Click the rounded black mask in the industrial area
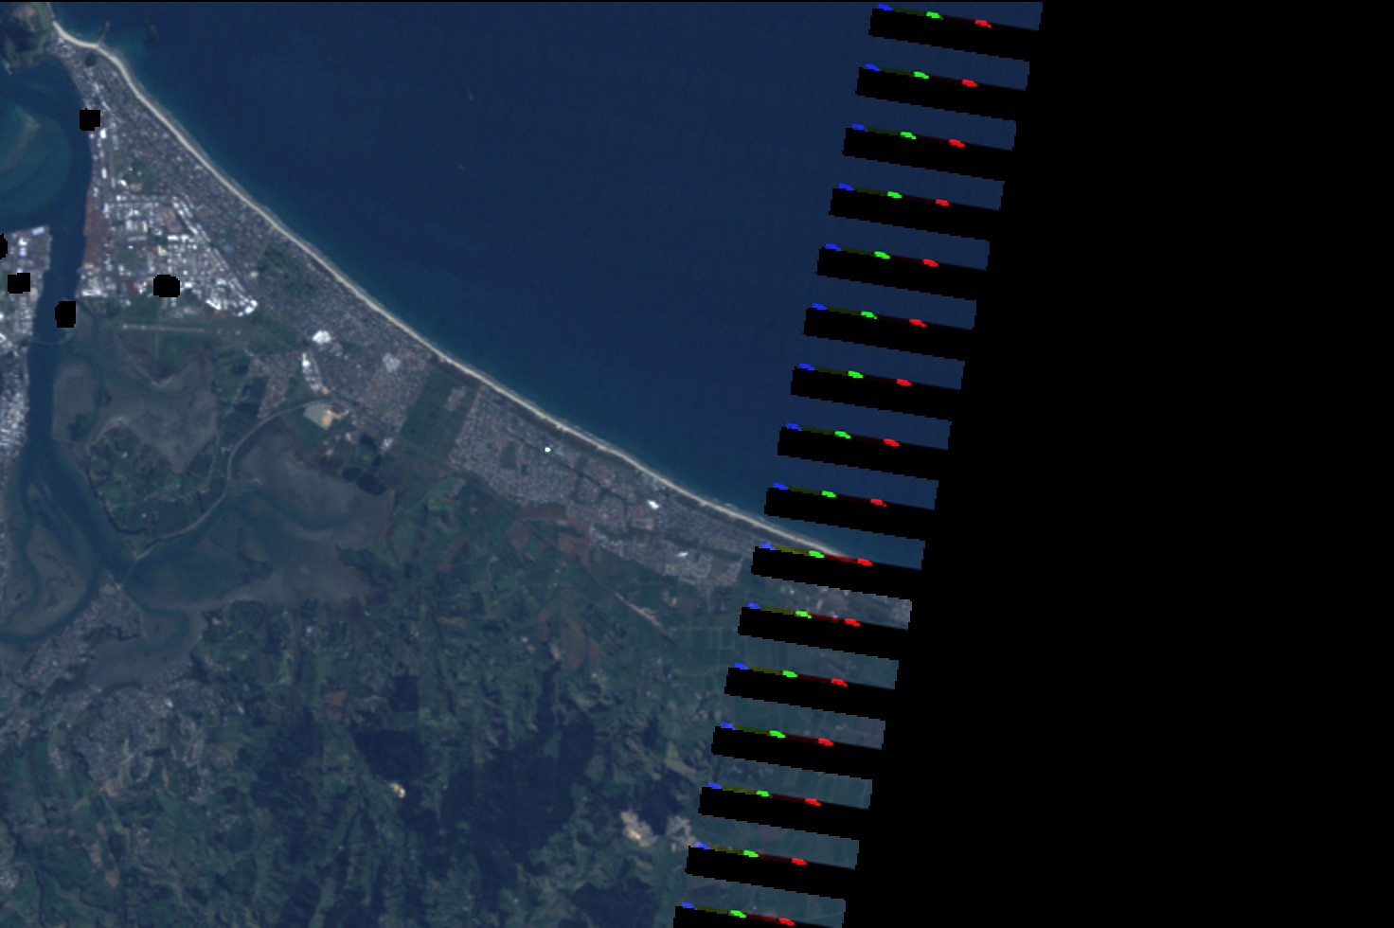 167,286
